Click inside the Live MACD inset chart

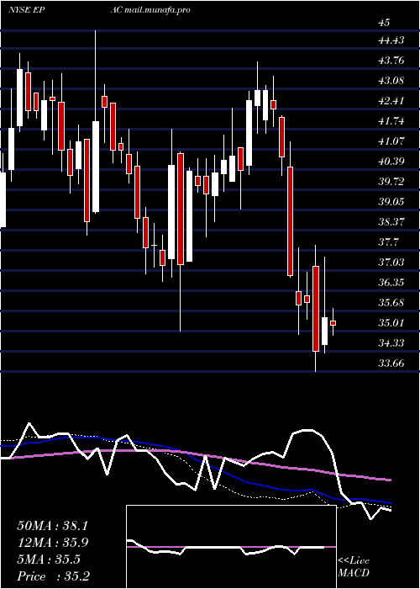click(231, 547)
